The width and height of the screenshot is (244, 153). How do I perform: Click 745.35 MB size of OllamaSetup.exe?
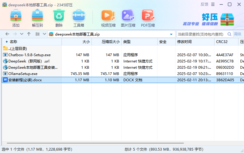80,74
